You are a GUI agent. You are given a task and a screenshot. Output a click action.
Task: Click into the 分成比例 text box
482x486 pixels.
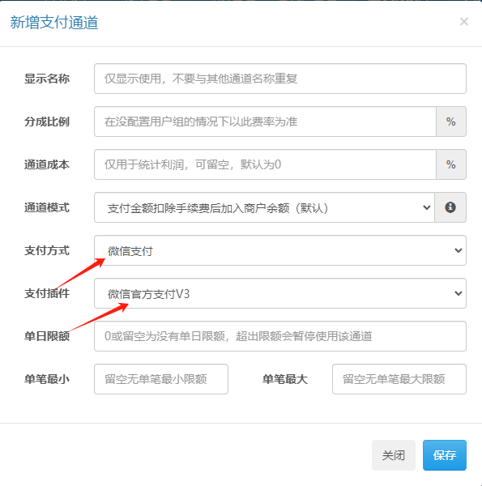[x=266, y=122]
